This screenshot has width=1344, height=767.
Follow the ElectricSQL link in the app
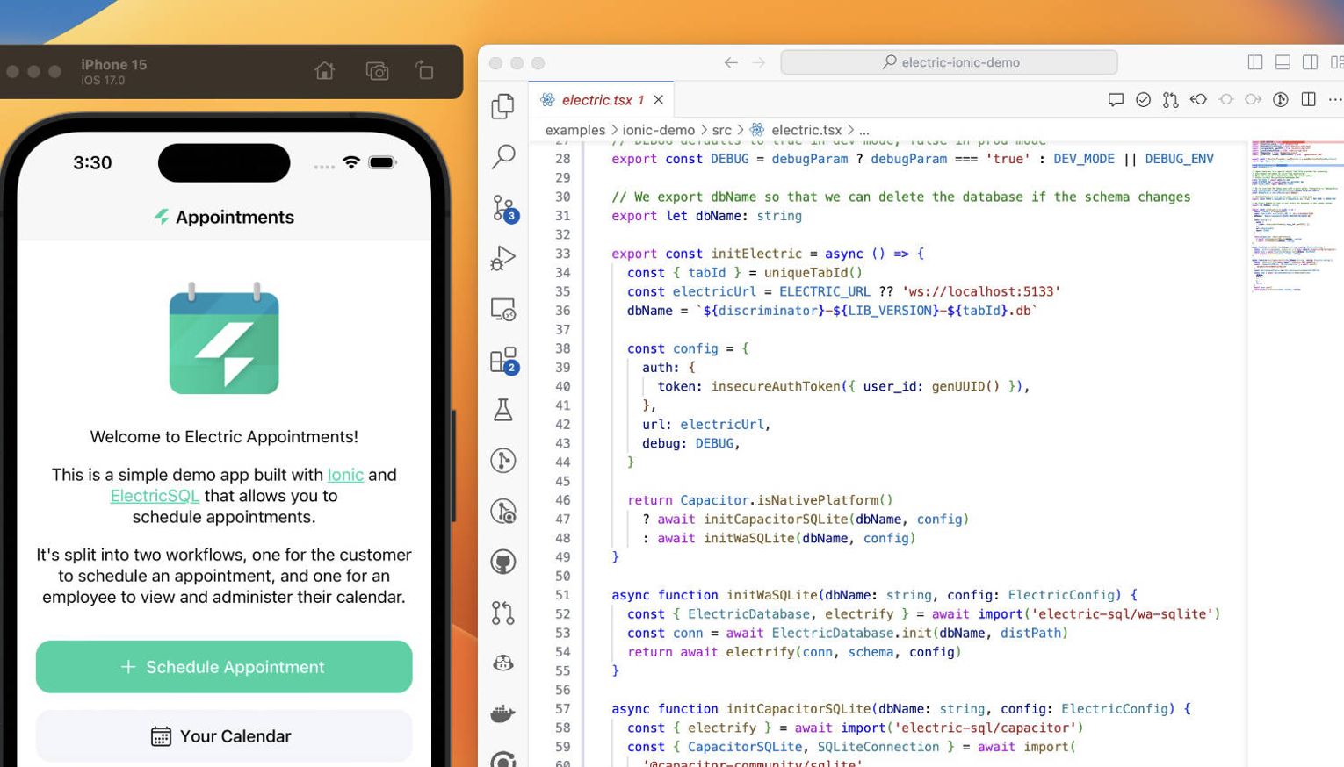click(x=155, y=496)
